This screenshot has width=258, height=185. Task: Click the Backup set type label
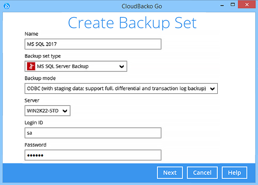click(43, 56)
